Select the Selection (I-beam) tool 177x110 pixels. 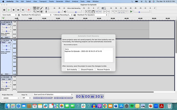tap(35, 8)
